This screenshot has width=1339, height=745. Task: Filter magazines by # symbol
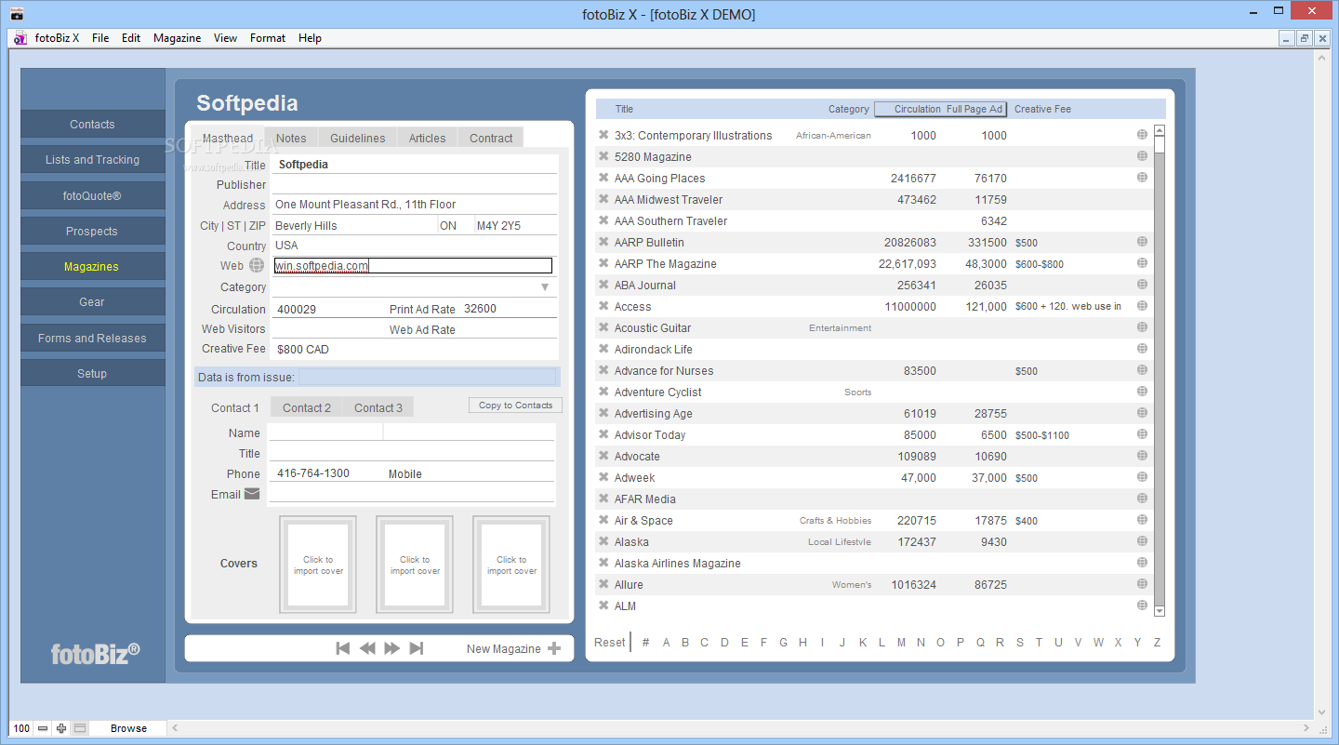pos(645,642)
